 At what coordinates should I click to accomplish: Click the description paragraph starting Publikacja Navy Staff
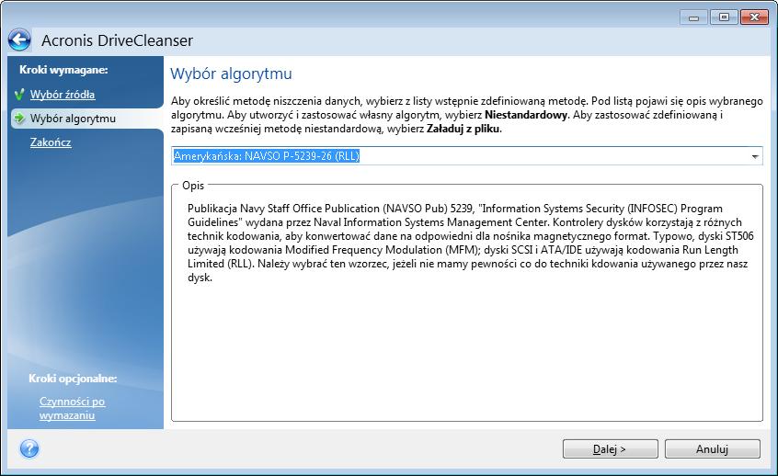point(470,243)
